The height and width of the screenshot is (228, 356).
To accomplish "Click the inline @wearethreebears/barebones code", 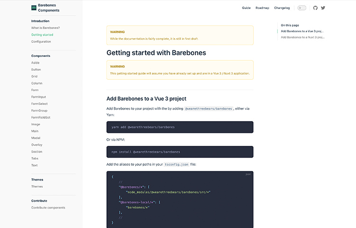I will [208, 109].
